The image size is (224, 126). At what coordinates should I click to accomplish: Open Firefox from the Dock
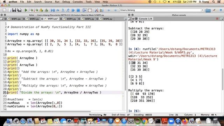pyautogui.click(x=185, y=121)
